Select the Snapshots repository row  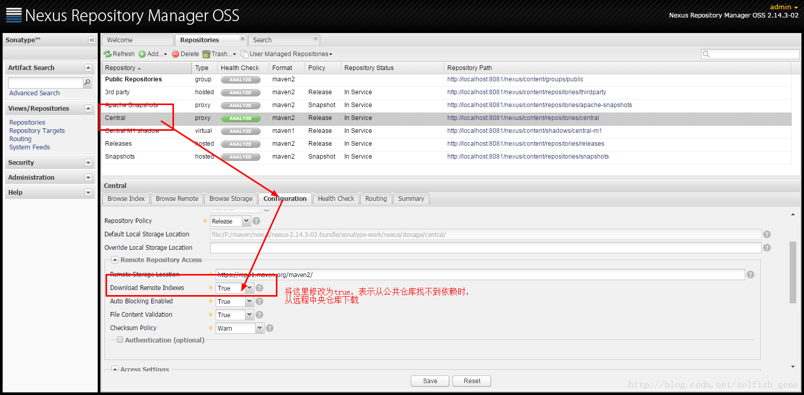pyautogui.click(x=446, y=157)
